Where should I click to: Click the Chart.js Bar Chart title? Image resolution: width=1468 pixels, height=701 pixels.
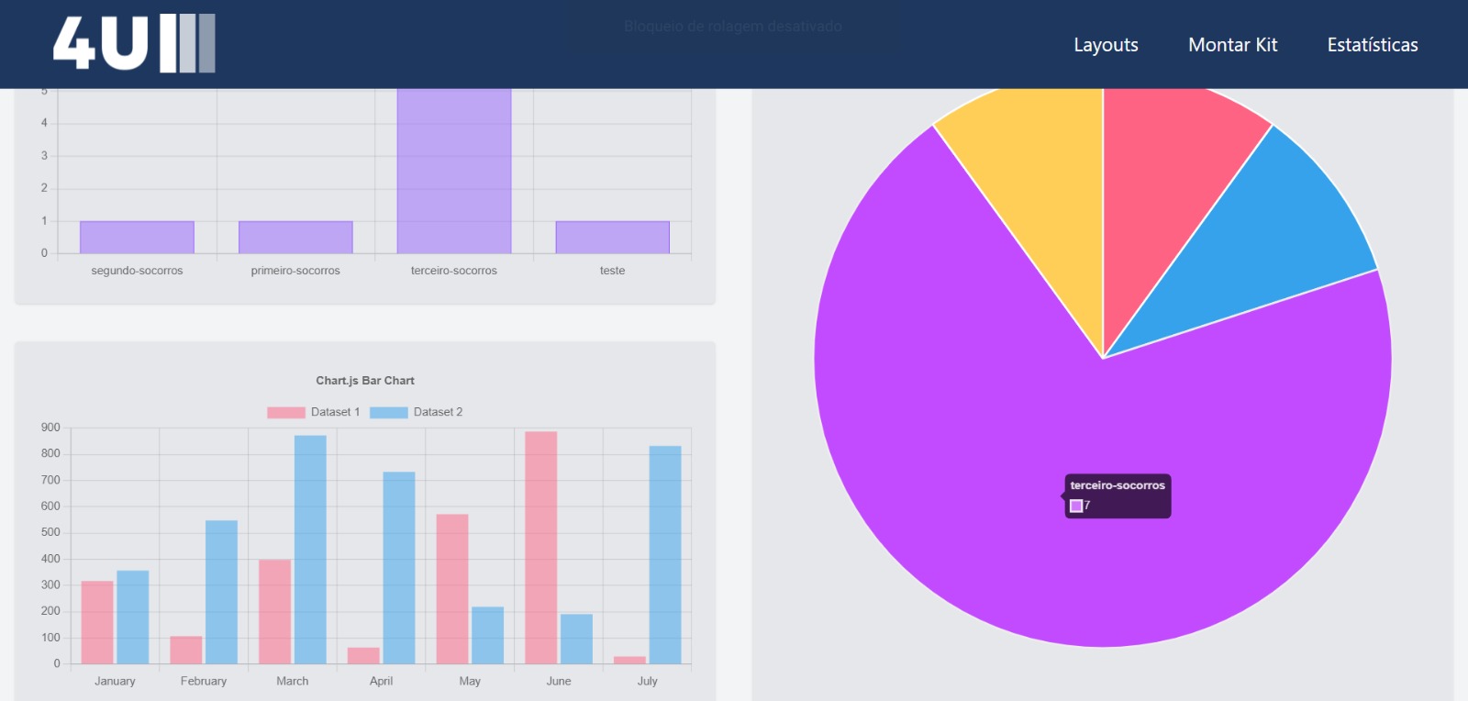coord(365,381)
